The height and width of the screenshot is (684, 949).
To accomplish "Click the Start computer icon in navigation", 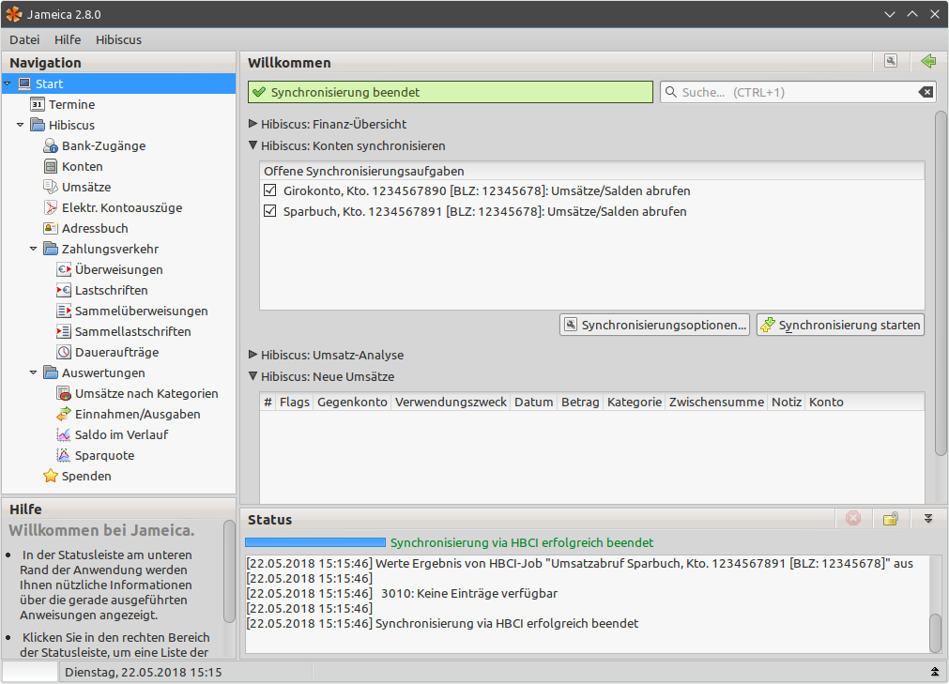I will click(x=24, y=84).
